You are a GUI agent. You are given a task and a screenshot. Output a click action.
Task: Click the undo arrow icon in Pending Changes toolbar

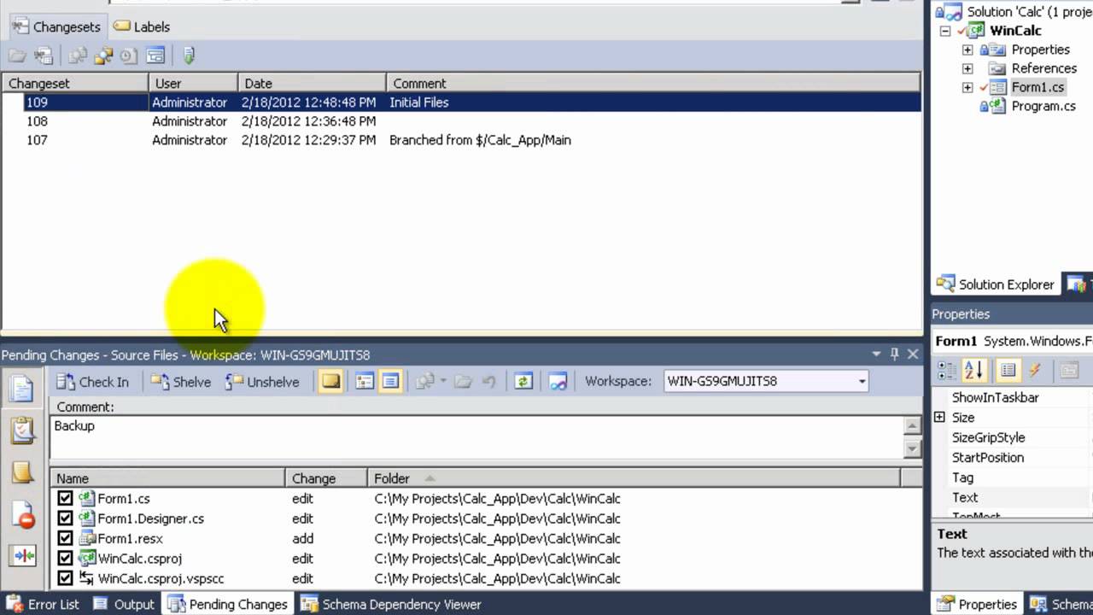pyautogui.click(x=489, y=382)
